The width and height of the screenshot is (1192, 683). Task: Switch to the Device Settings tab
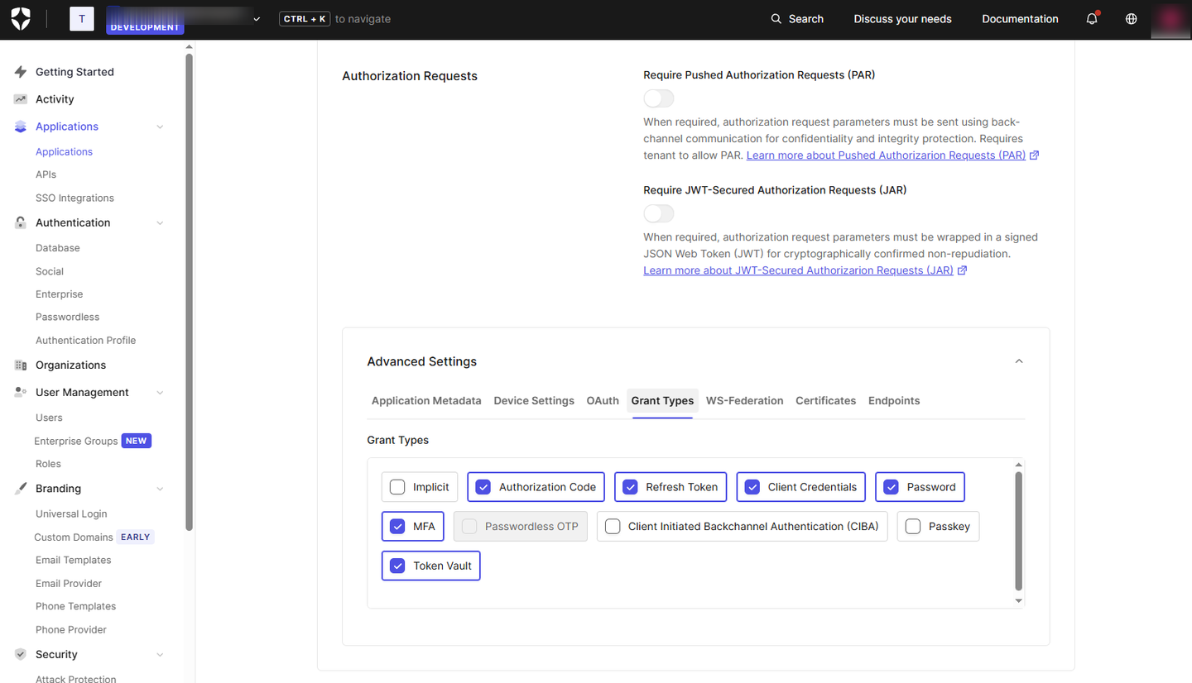[534, 400]
